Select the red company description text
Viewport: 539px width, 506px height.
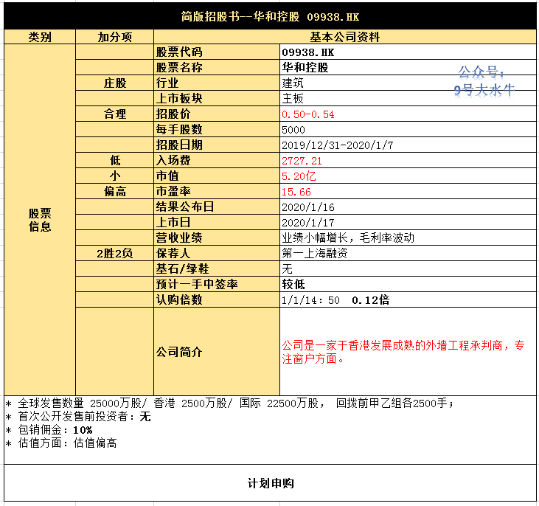403,352
